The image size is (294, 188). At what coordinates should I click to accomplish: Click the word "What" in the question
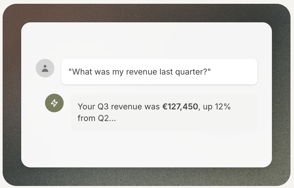(83, 72)
